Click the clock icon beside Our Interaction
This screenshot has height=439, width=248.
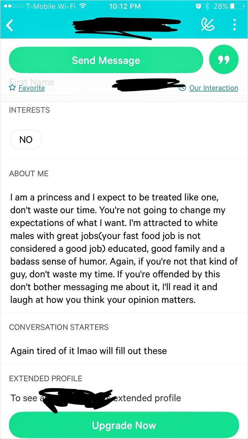183,88
